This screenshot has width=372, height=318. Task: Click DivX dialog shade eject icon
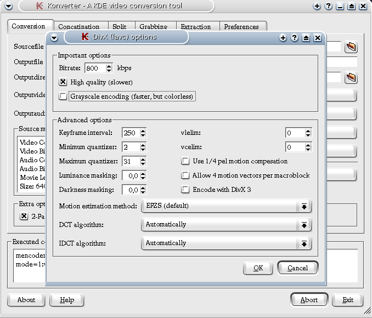click(306, 38)
